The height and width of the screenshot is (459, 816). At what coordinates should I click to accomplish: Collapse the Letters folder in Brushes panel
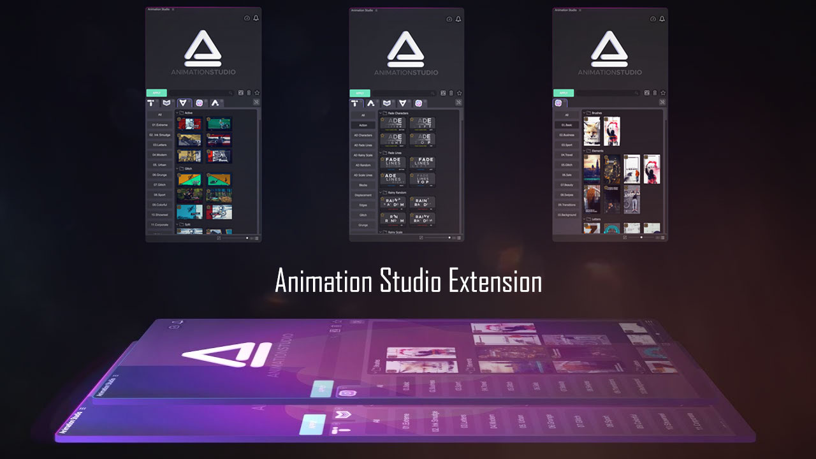(x=583, y=218)
